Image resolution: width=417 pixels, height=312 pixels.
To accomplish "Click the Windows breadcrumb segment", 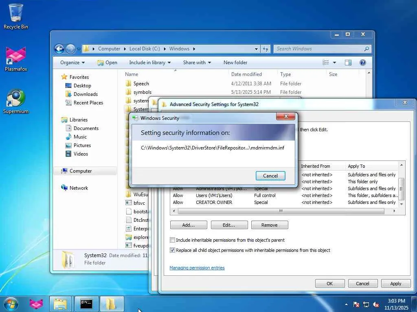I will click(179, 49).
